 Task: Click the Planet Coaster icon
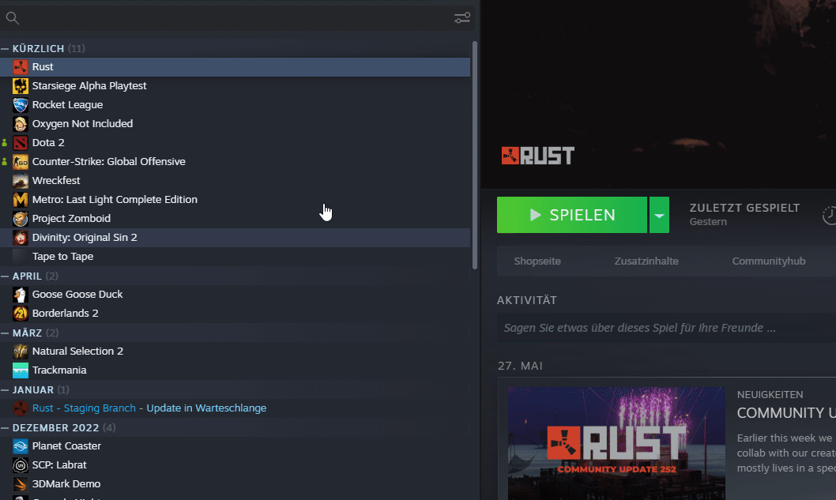(x=21, y=446)
